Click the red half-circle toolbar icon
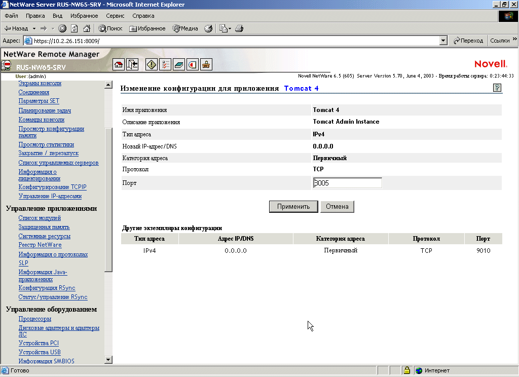This screenshot has width=519, height=377. pos(193,64)
